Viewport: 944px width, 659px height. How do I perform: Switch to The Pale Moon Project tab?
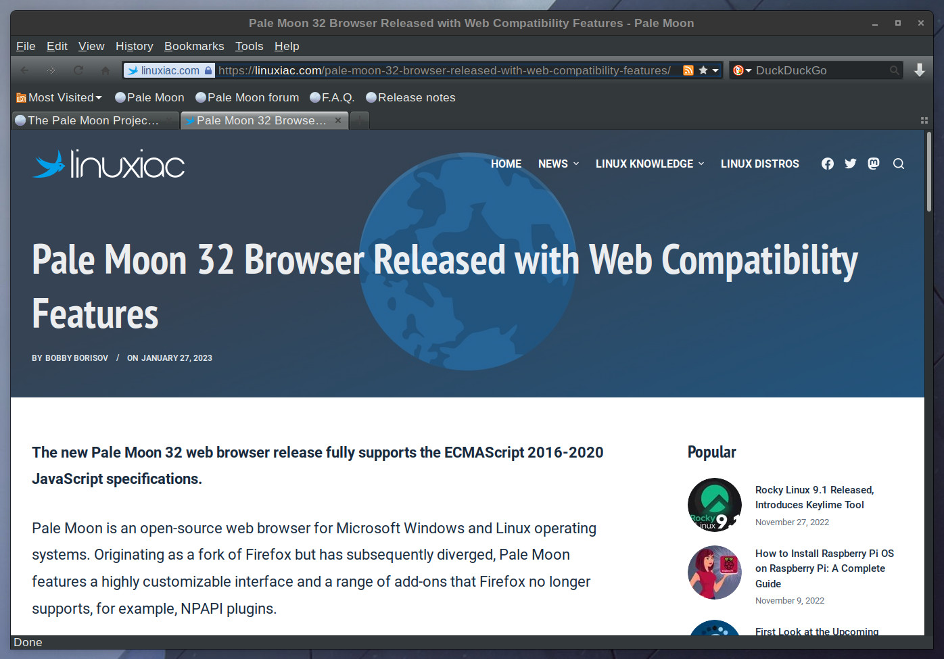click(95, 120)
